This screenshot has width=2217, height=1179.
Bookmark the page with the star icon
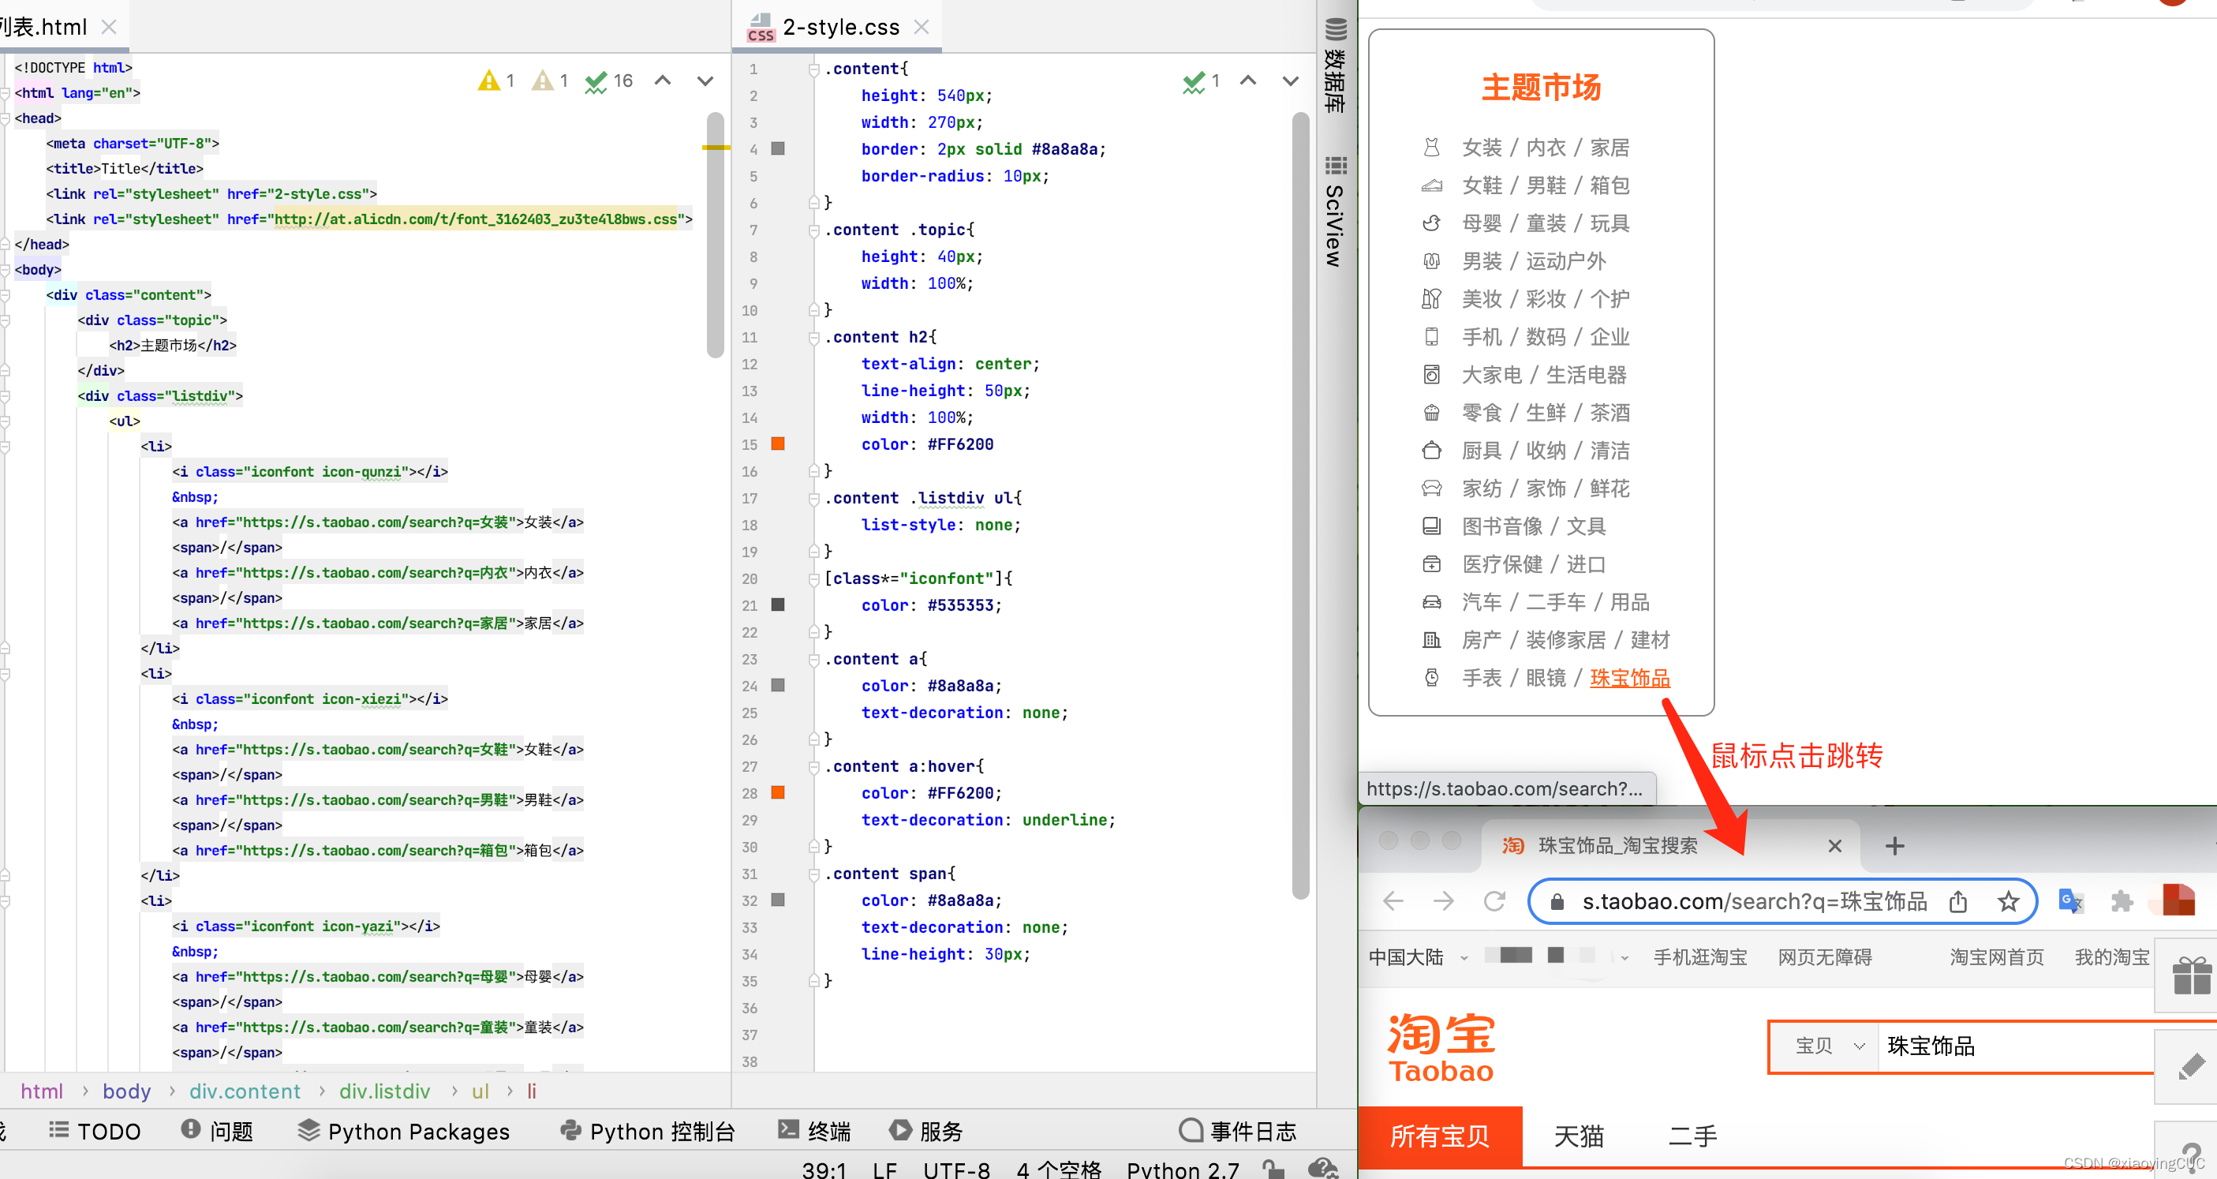(2008, 901)
